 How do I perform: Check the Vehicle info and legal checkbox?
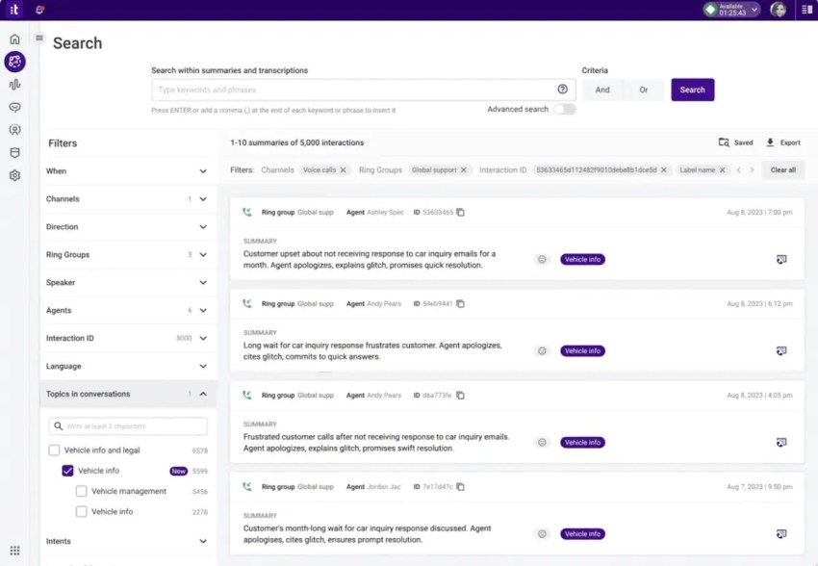54,450
